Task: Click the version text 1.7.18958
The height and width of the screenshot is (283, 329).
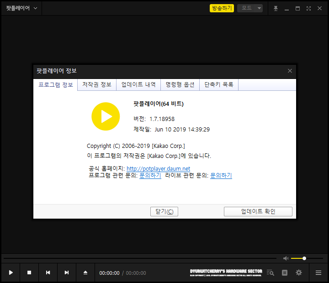Action: click(x=162, y=119)
